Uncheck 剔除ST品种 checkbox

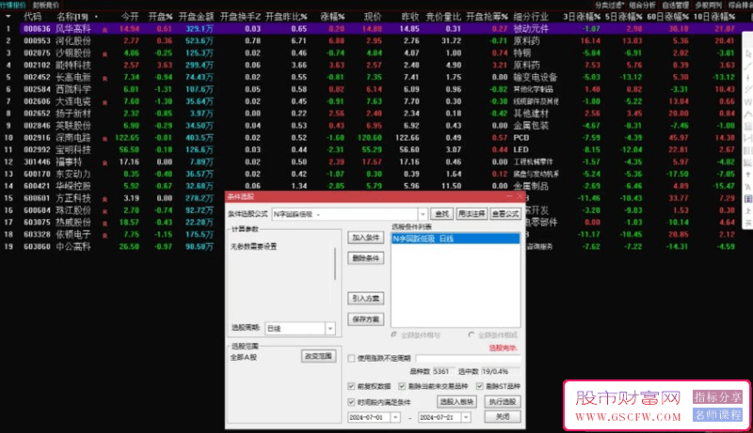(x=479, y=386)
